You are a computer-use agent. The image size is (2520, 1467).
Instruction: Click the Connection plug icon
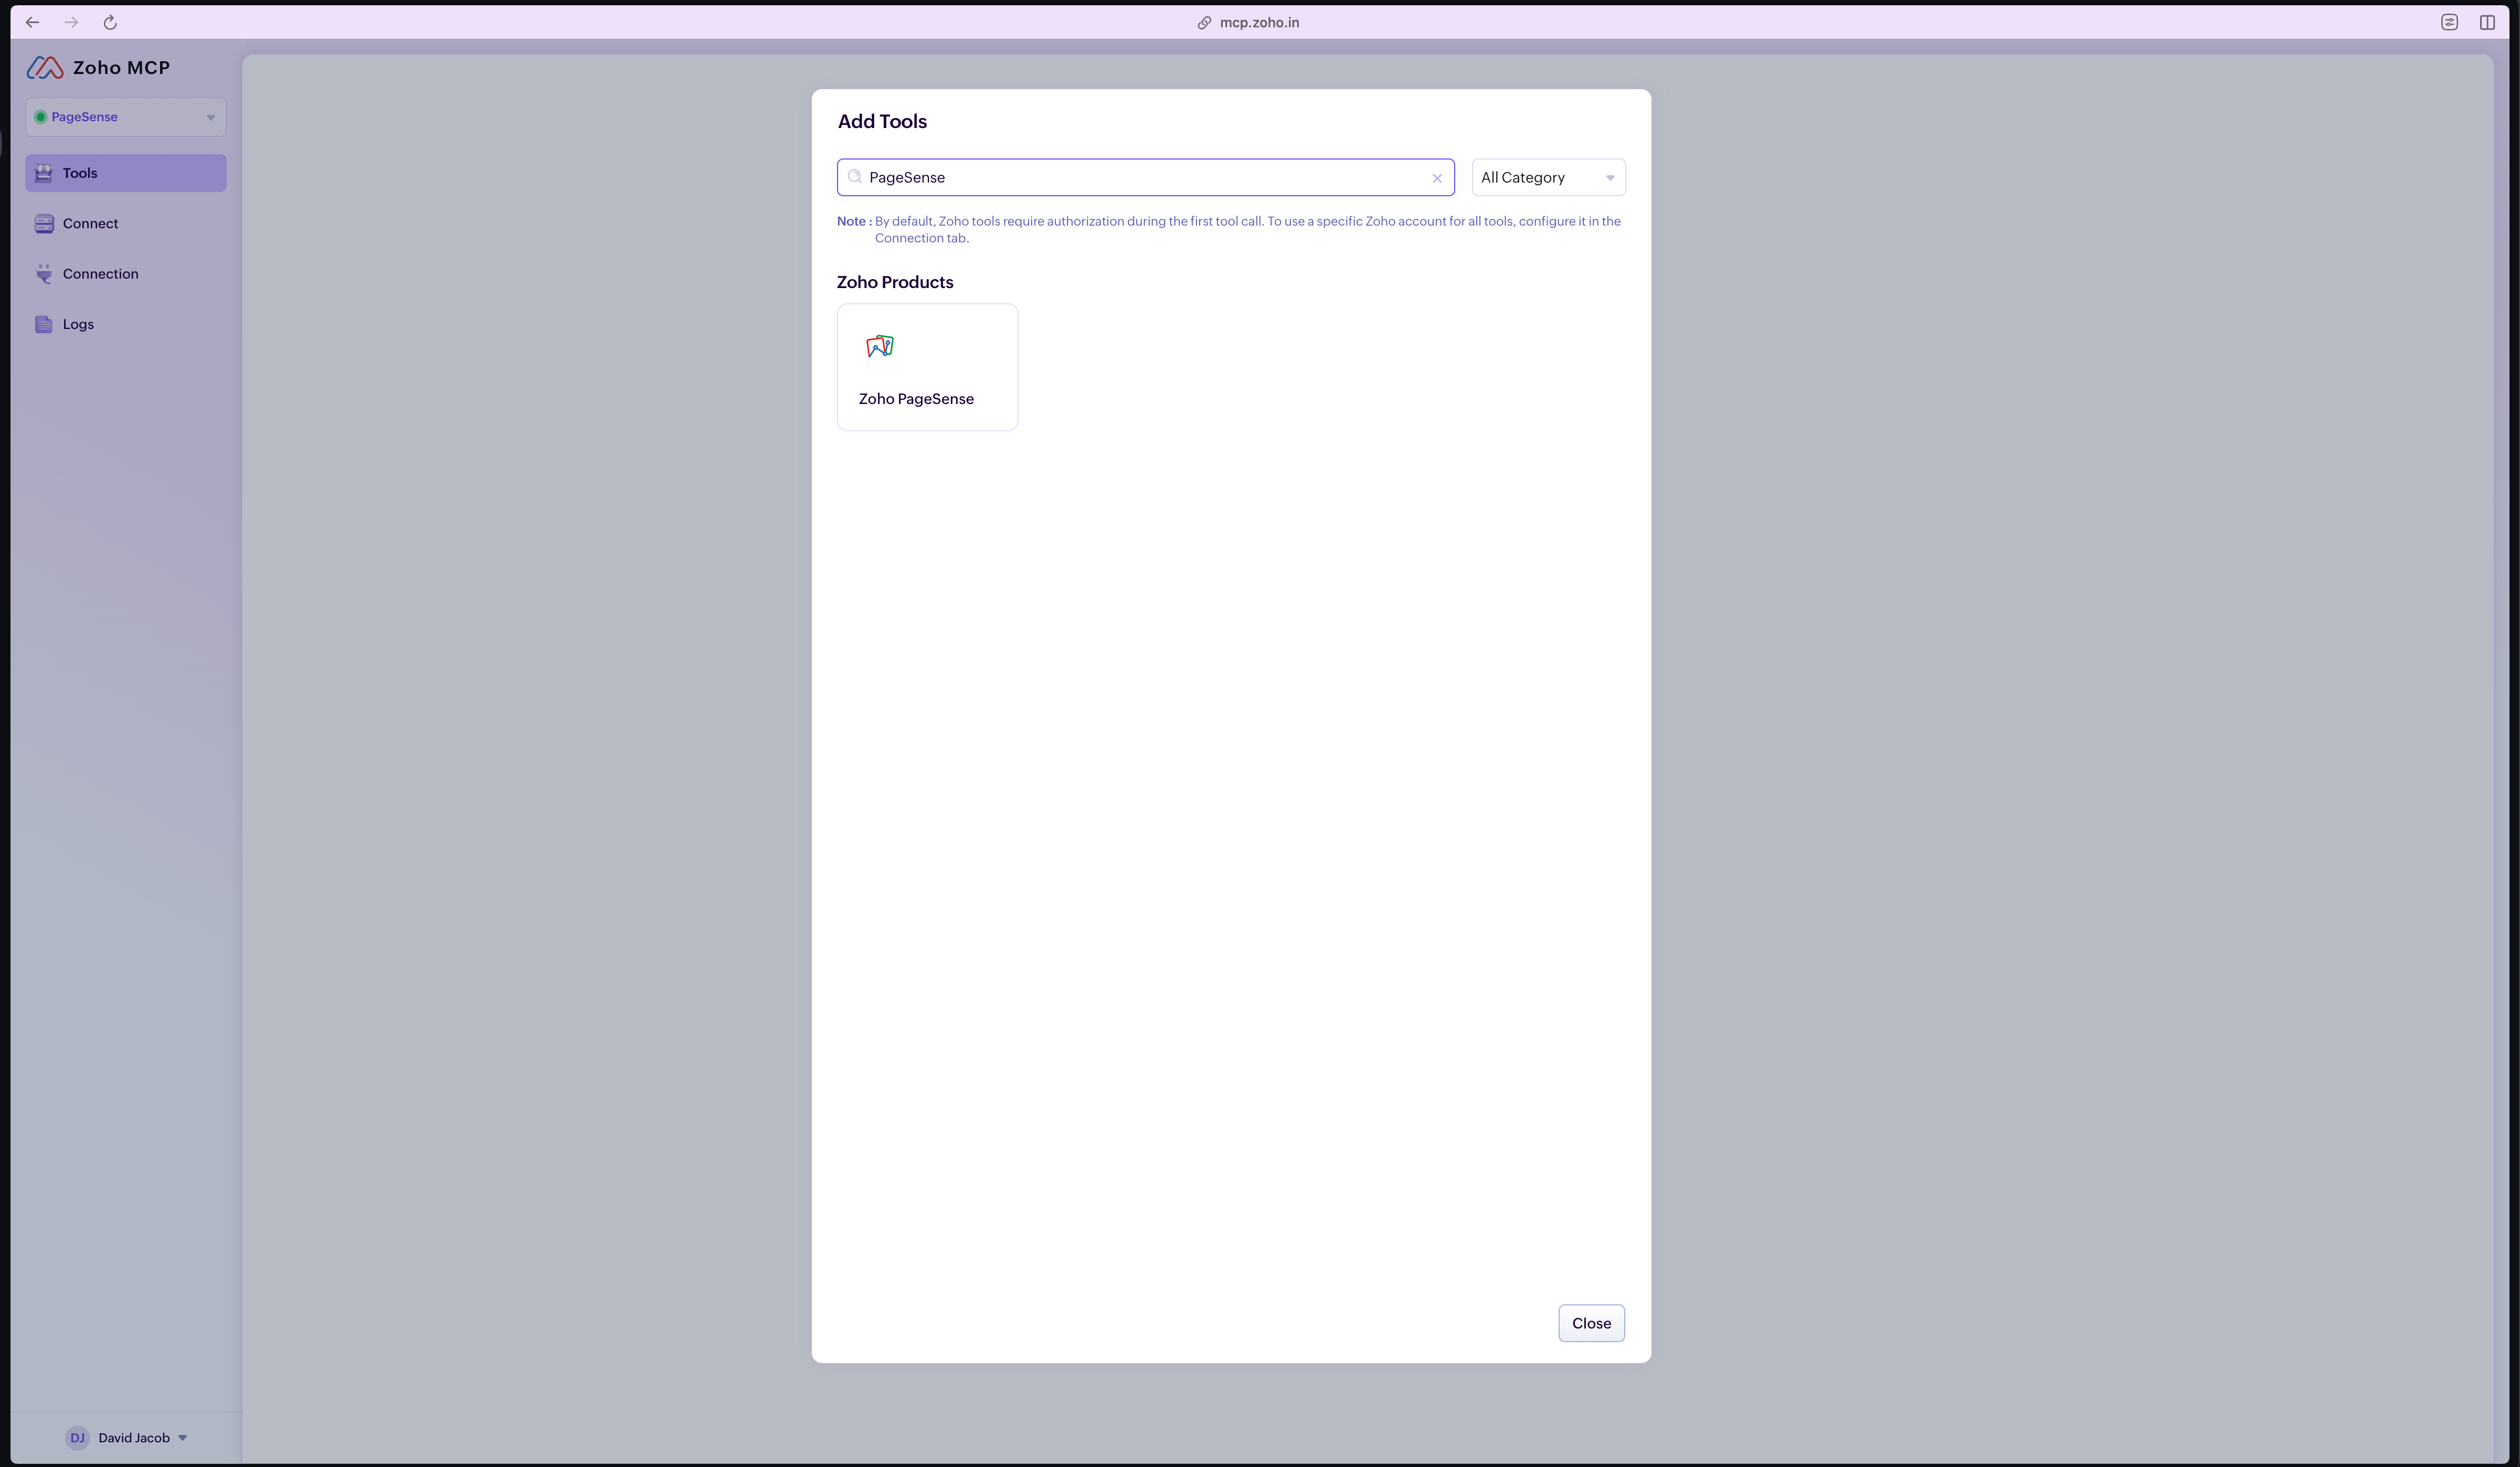44,274
